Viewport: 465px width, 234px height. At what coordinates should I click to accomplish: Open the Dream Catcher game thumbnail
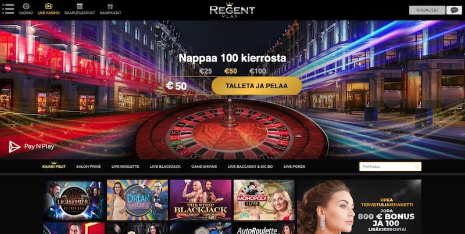137,200
